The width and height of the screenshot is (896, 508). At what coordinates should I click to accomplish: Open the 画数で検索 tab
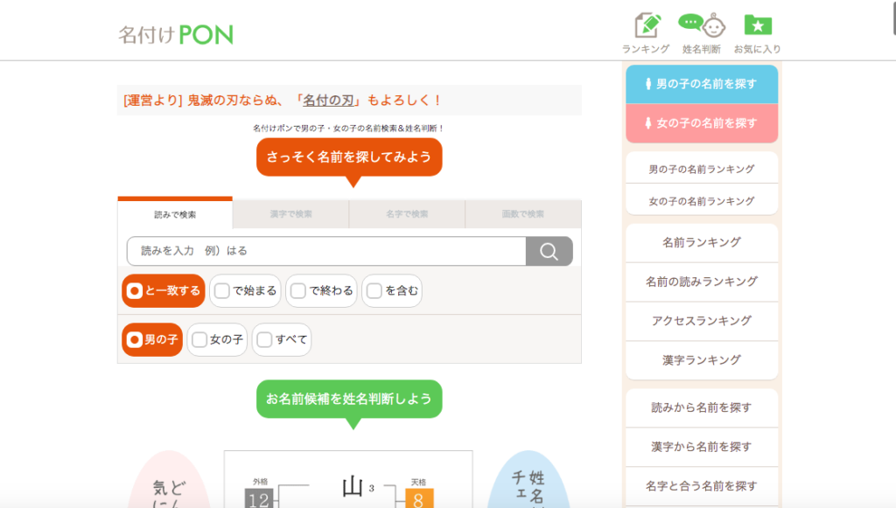[x=522, y=214]
